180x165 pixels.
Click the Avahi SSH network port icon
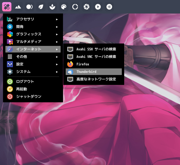70,49
